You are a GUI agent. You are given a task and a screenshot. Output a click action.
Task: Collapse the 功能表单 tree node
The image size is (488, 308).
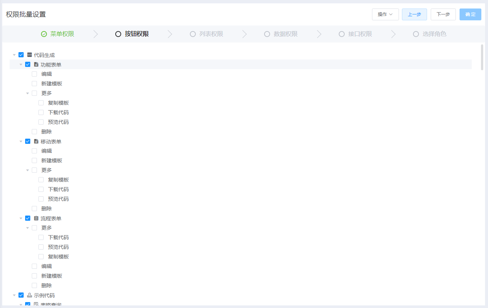21,64
